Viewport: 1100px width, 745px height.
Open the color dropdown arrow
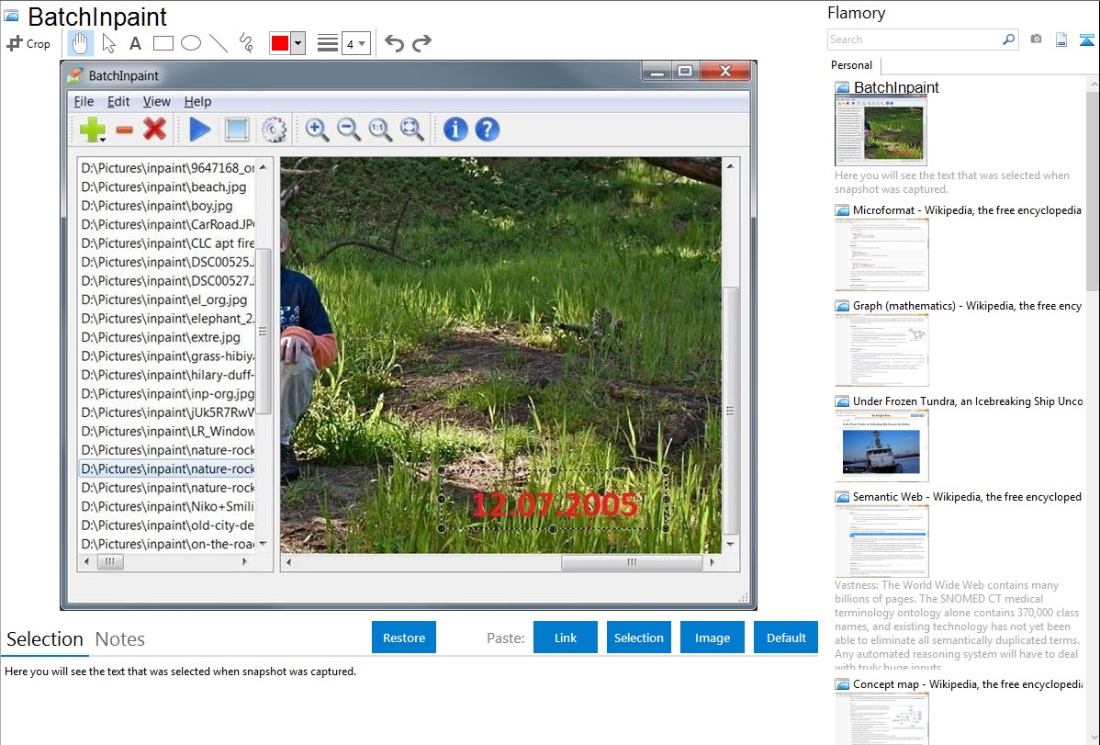pyautogui.click(x=297, y=43)
